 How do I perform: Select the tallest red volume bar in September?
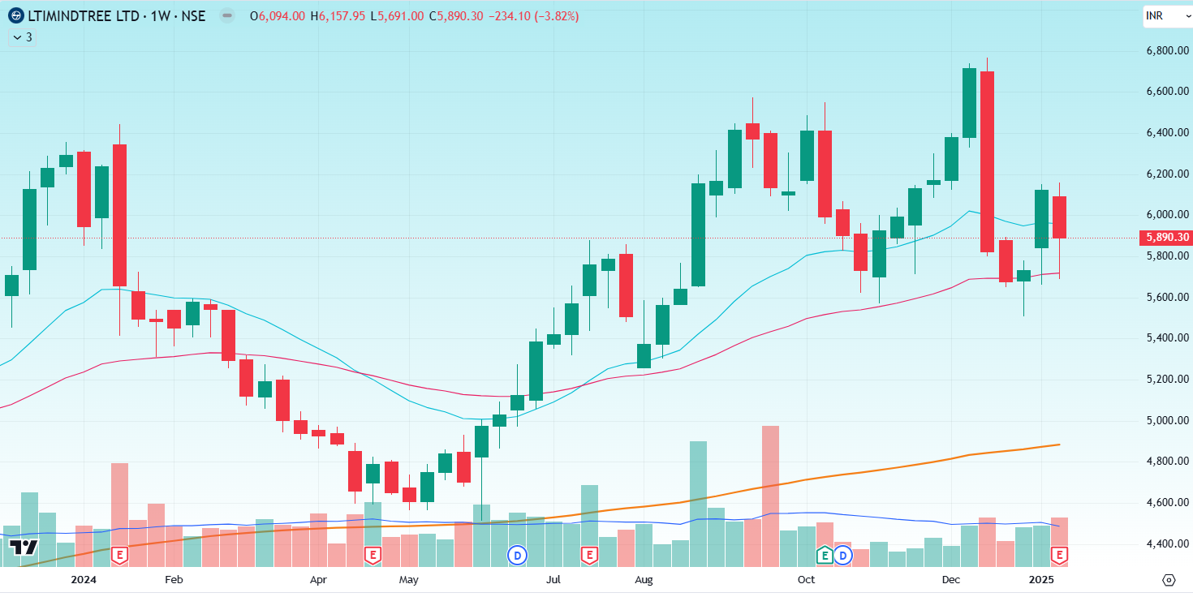(770, 496)
